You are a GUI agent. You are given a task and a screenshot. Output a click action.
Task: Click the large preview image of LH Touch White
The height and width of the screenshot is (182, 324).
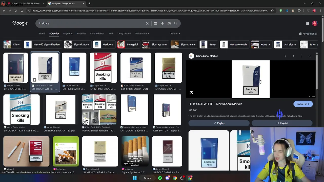[x=251, y=79]
